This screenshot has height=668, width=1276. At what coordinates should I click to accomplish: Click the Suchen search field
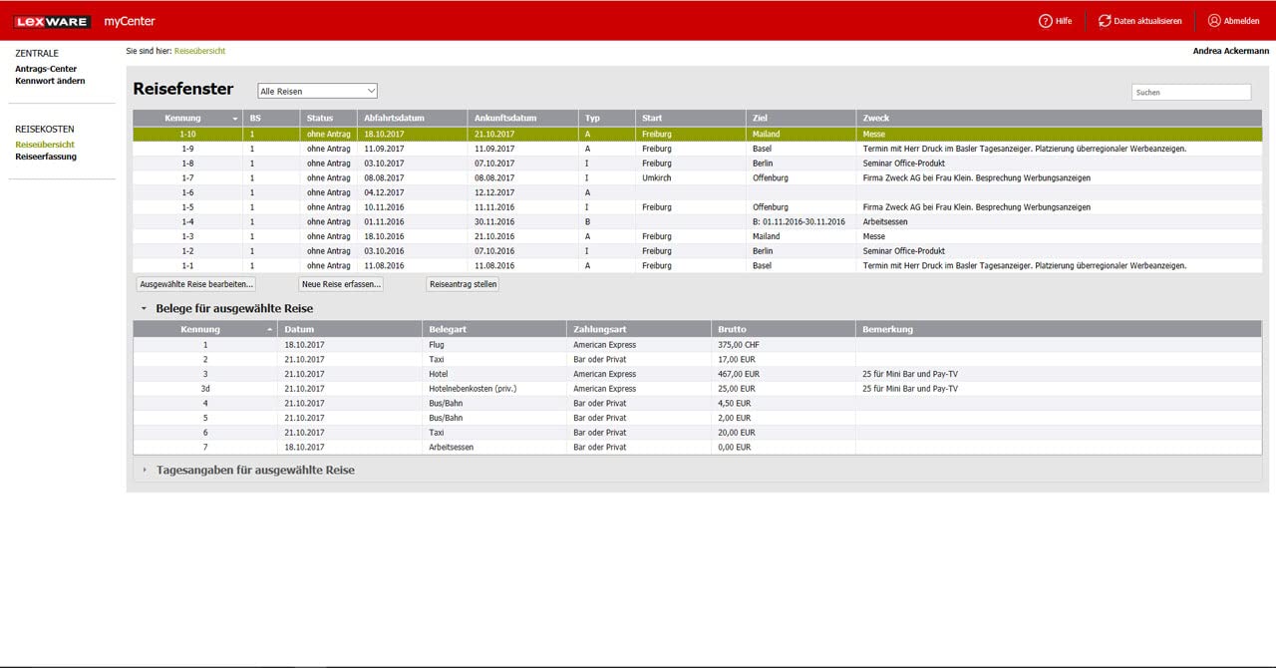pos(1191,92)
